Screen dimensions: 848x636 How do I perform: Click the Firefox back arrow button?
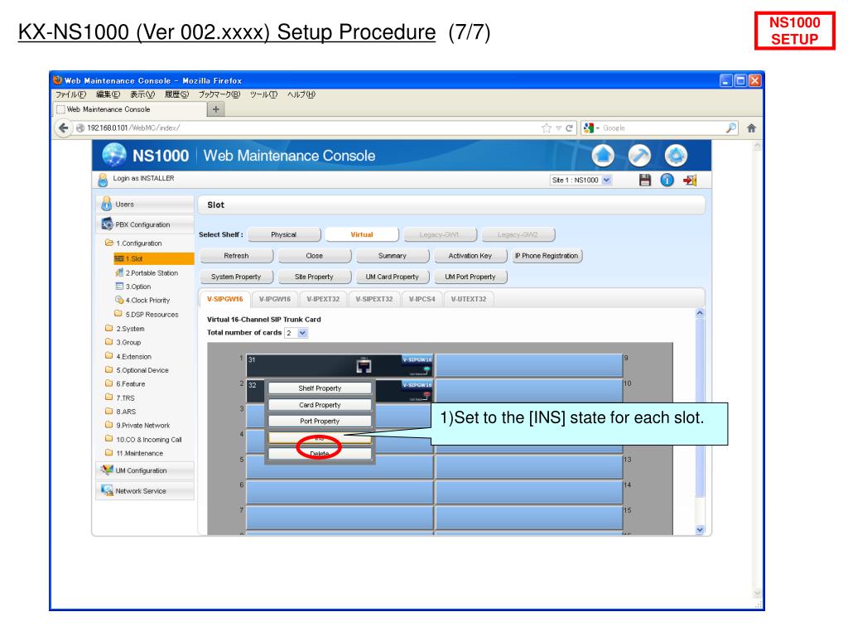[x=63, y=128]
